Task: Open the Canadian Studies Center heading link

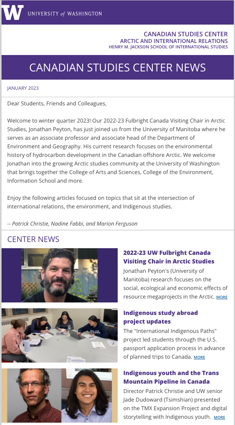Action: [186, 34]
